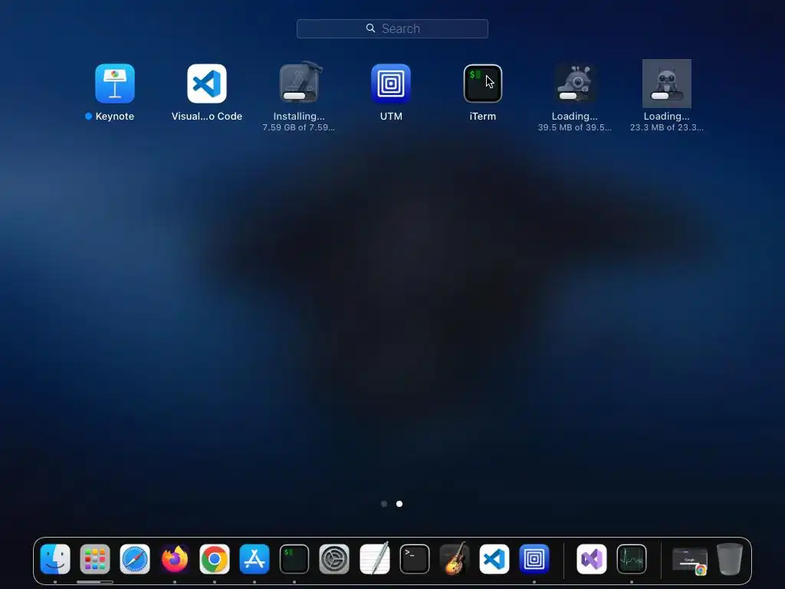785x589 pixels.
Task: Click the Launchpad icon in the Dock
Action: 95,559
